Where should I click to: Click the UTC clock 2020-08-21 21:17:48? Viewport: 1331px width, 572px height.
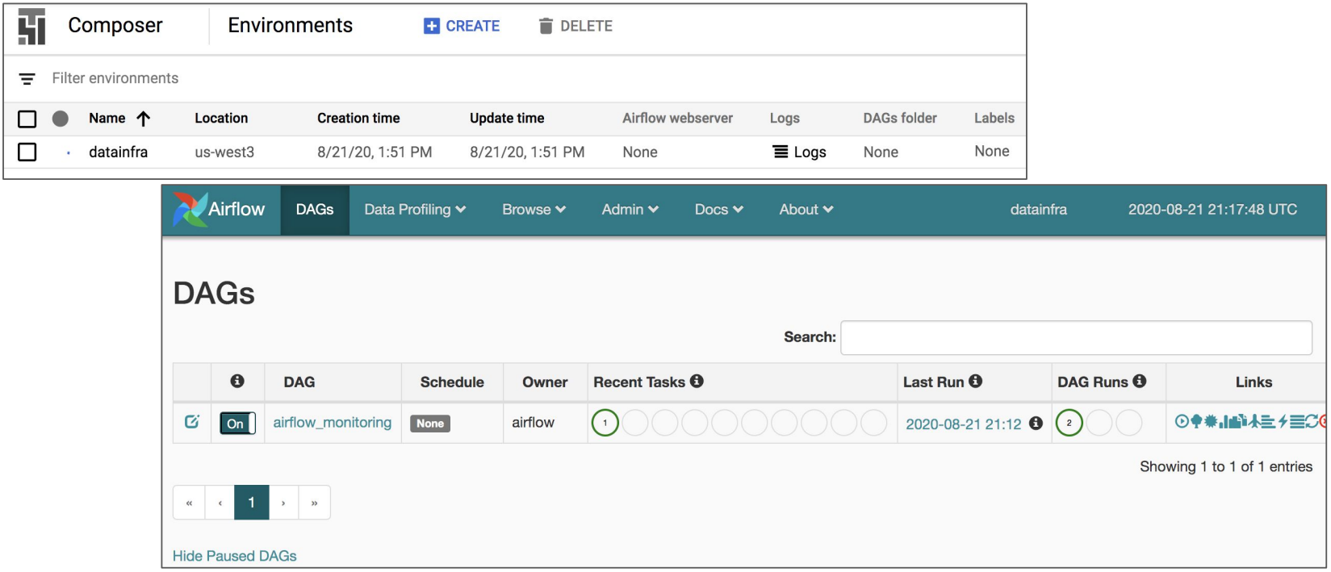pos(1212,210)
